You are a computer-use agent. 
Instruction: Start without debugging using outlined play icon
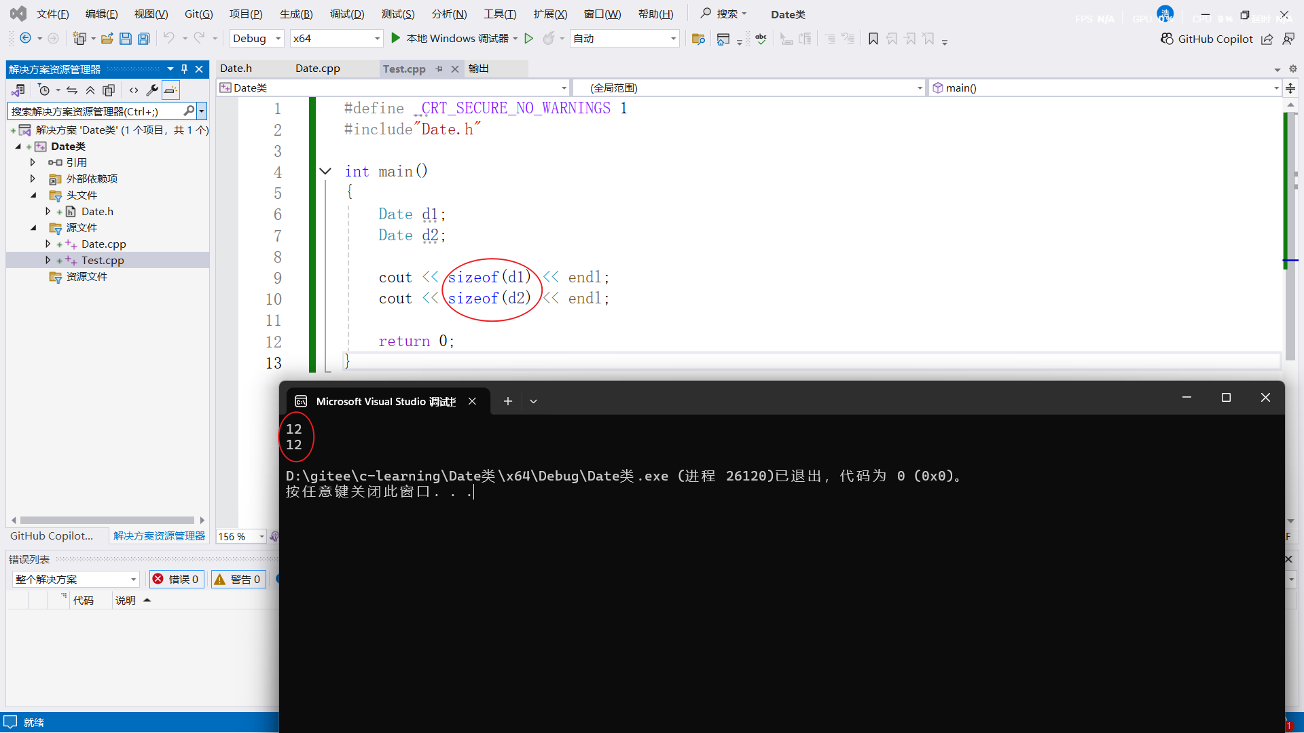529,39
